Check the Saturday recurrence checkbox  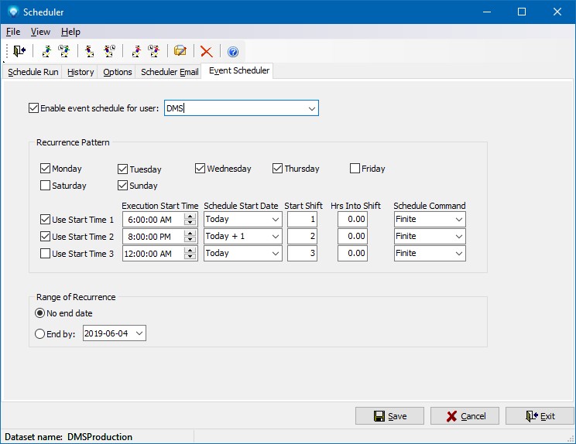pyautogui.click(x=45, y=186)
